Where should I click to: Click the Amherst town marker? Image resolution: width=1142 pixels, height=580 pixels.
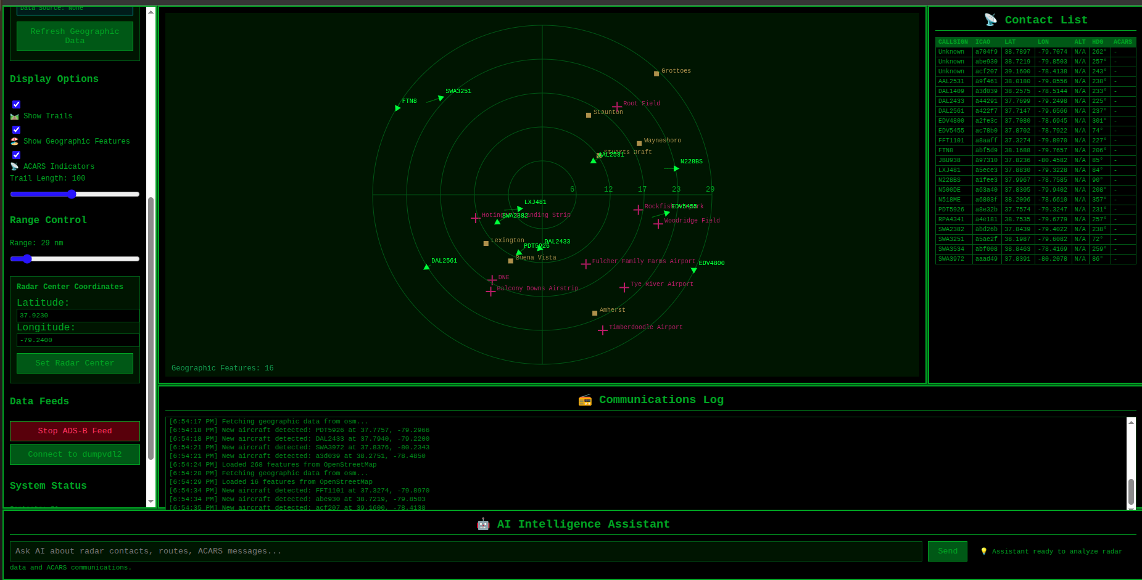click(x=595, y=313)
